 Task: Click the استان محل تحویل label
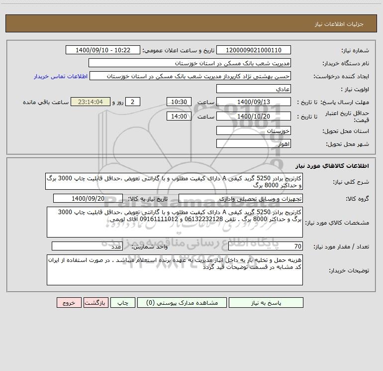pyautogui.click(x=346, y=131)
